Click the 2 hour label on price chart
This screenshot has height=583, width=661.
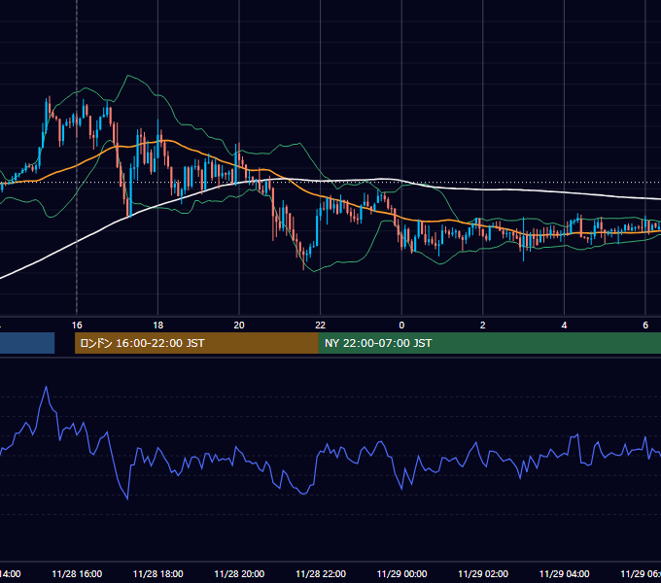tap(483, 326)
